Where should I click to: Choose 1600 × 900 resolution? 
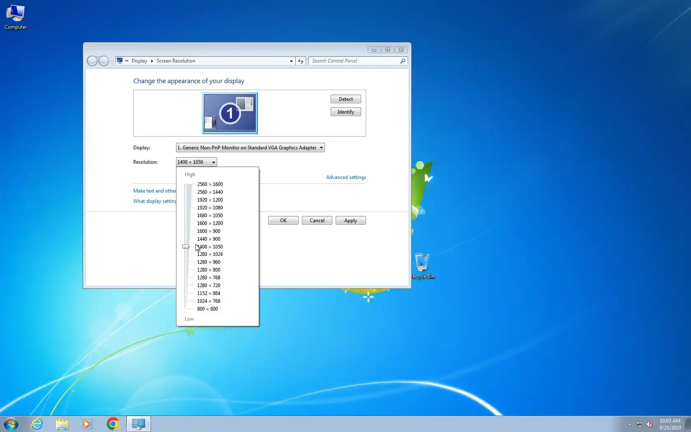click(x=209, y=231)
